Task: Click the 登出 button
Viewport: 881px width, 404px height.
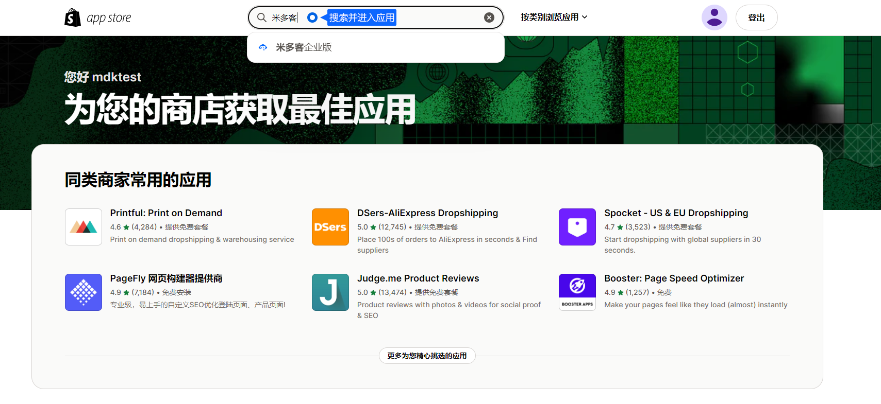Action: tap(756, 17)
